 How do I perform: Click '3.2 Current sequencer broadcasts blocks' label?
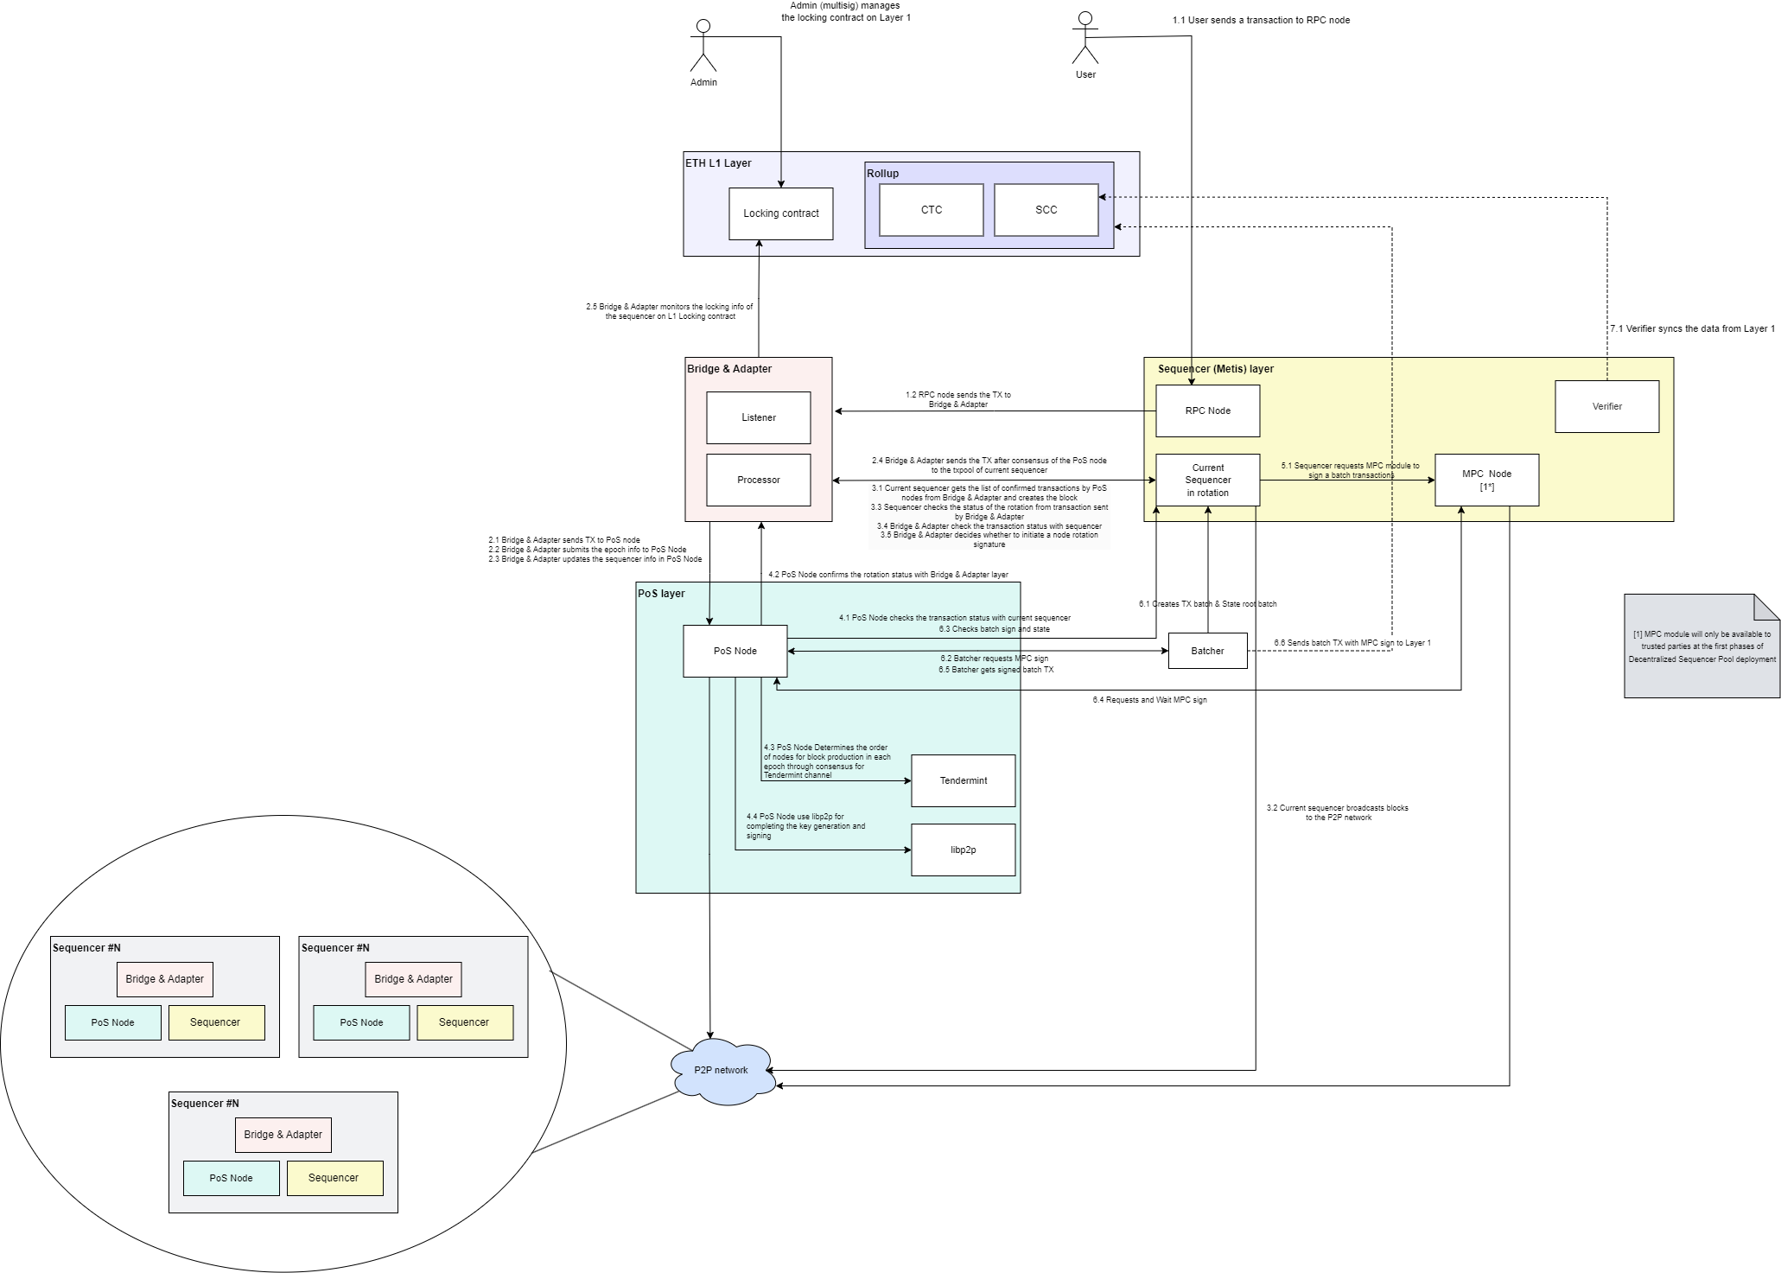pyautogui.click(x=1338, y=812)
